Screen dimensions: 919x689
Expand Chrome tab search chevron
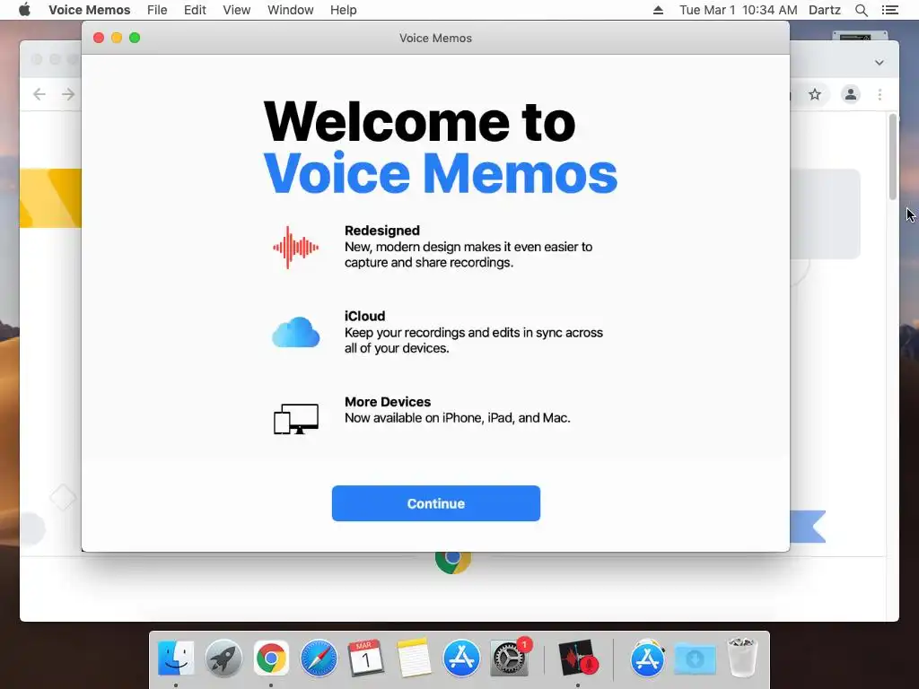(880, 63)
